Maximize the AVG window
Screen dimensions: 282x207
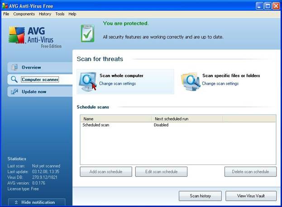click(x=268, y=6)
